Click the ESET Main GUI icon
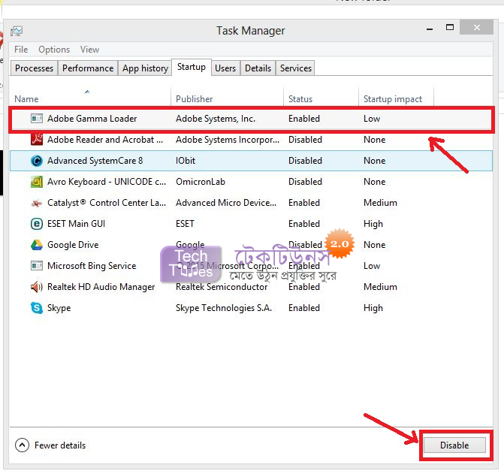504x474 pixels. pyautogui.click(x=37, y=224)
